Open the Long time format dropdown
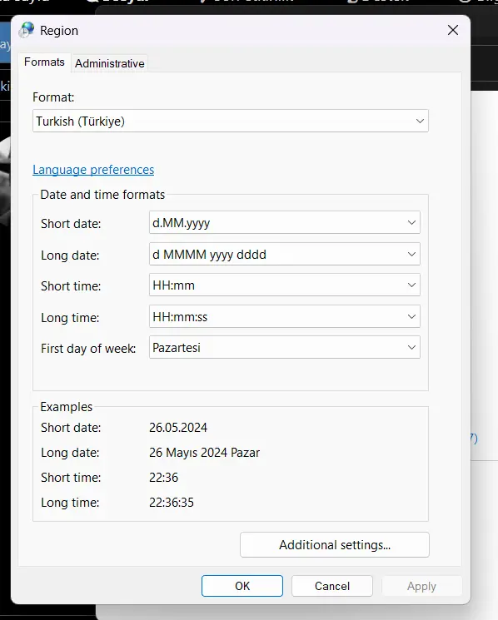 click(285, 316)
